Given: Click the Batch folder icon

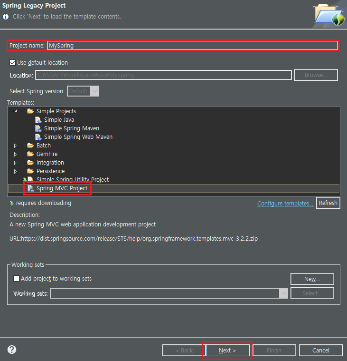Looking at the screenshot, I should pos(30,146).
